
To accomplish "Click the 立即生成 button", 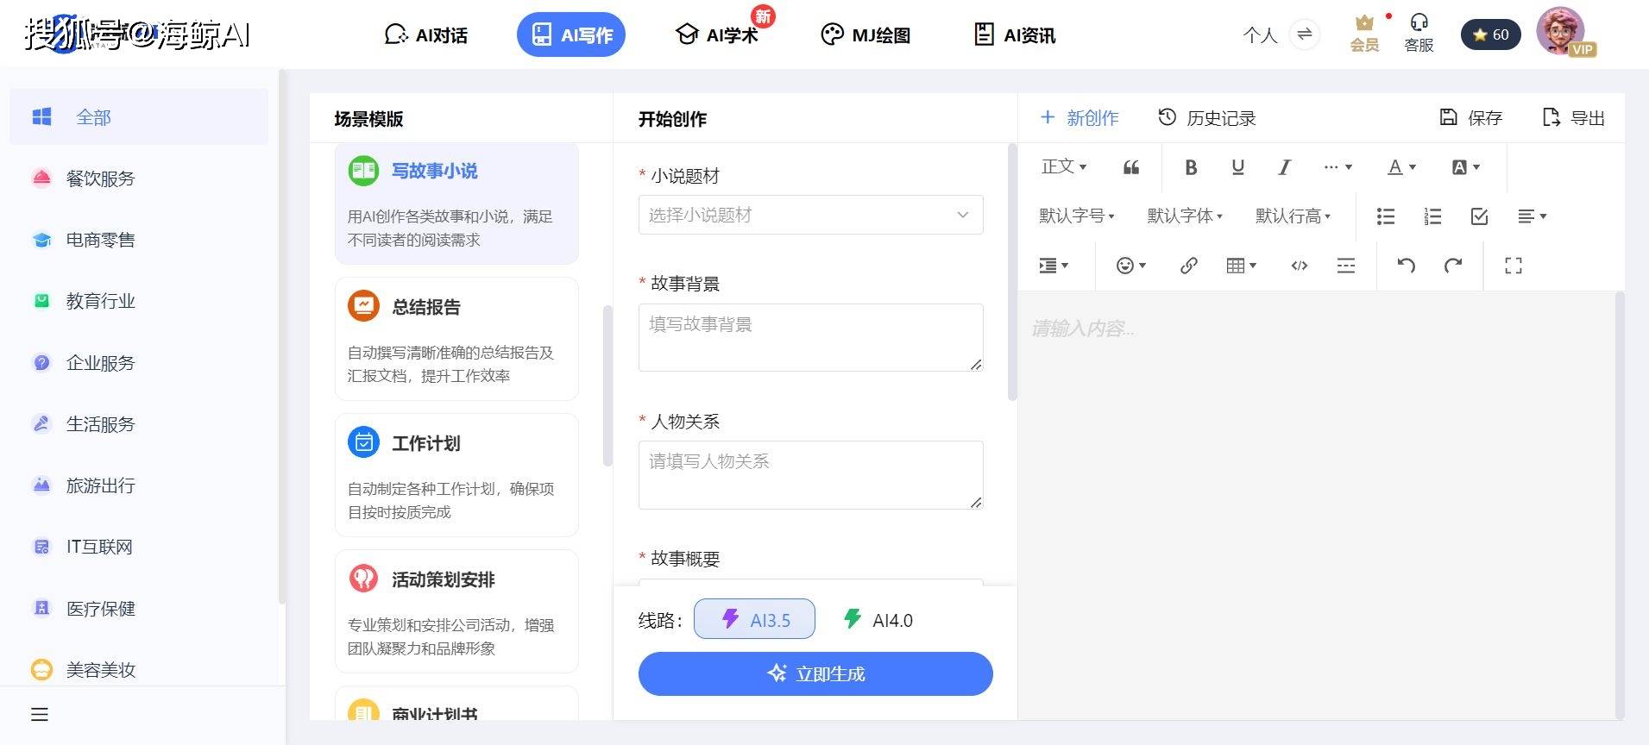I will 815,673.
